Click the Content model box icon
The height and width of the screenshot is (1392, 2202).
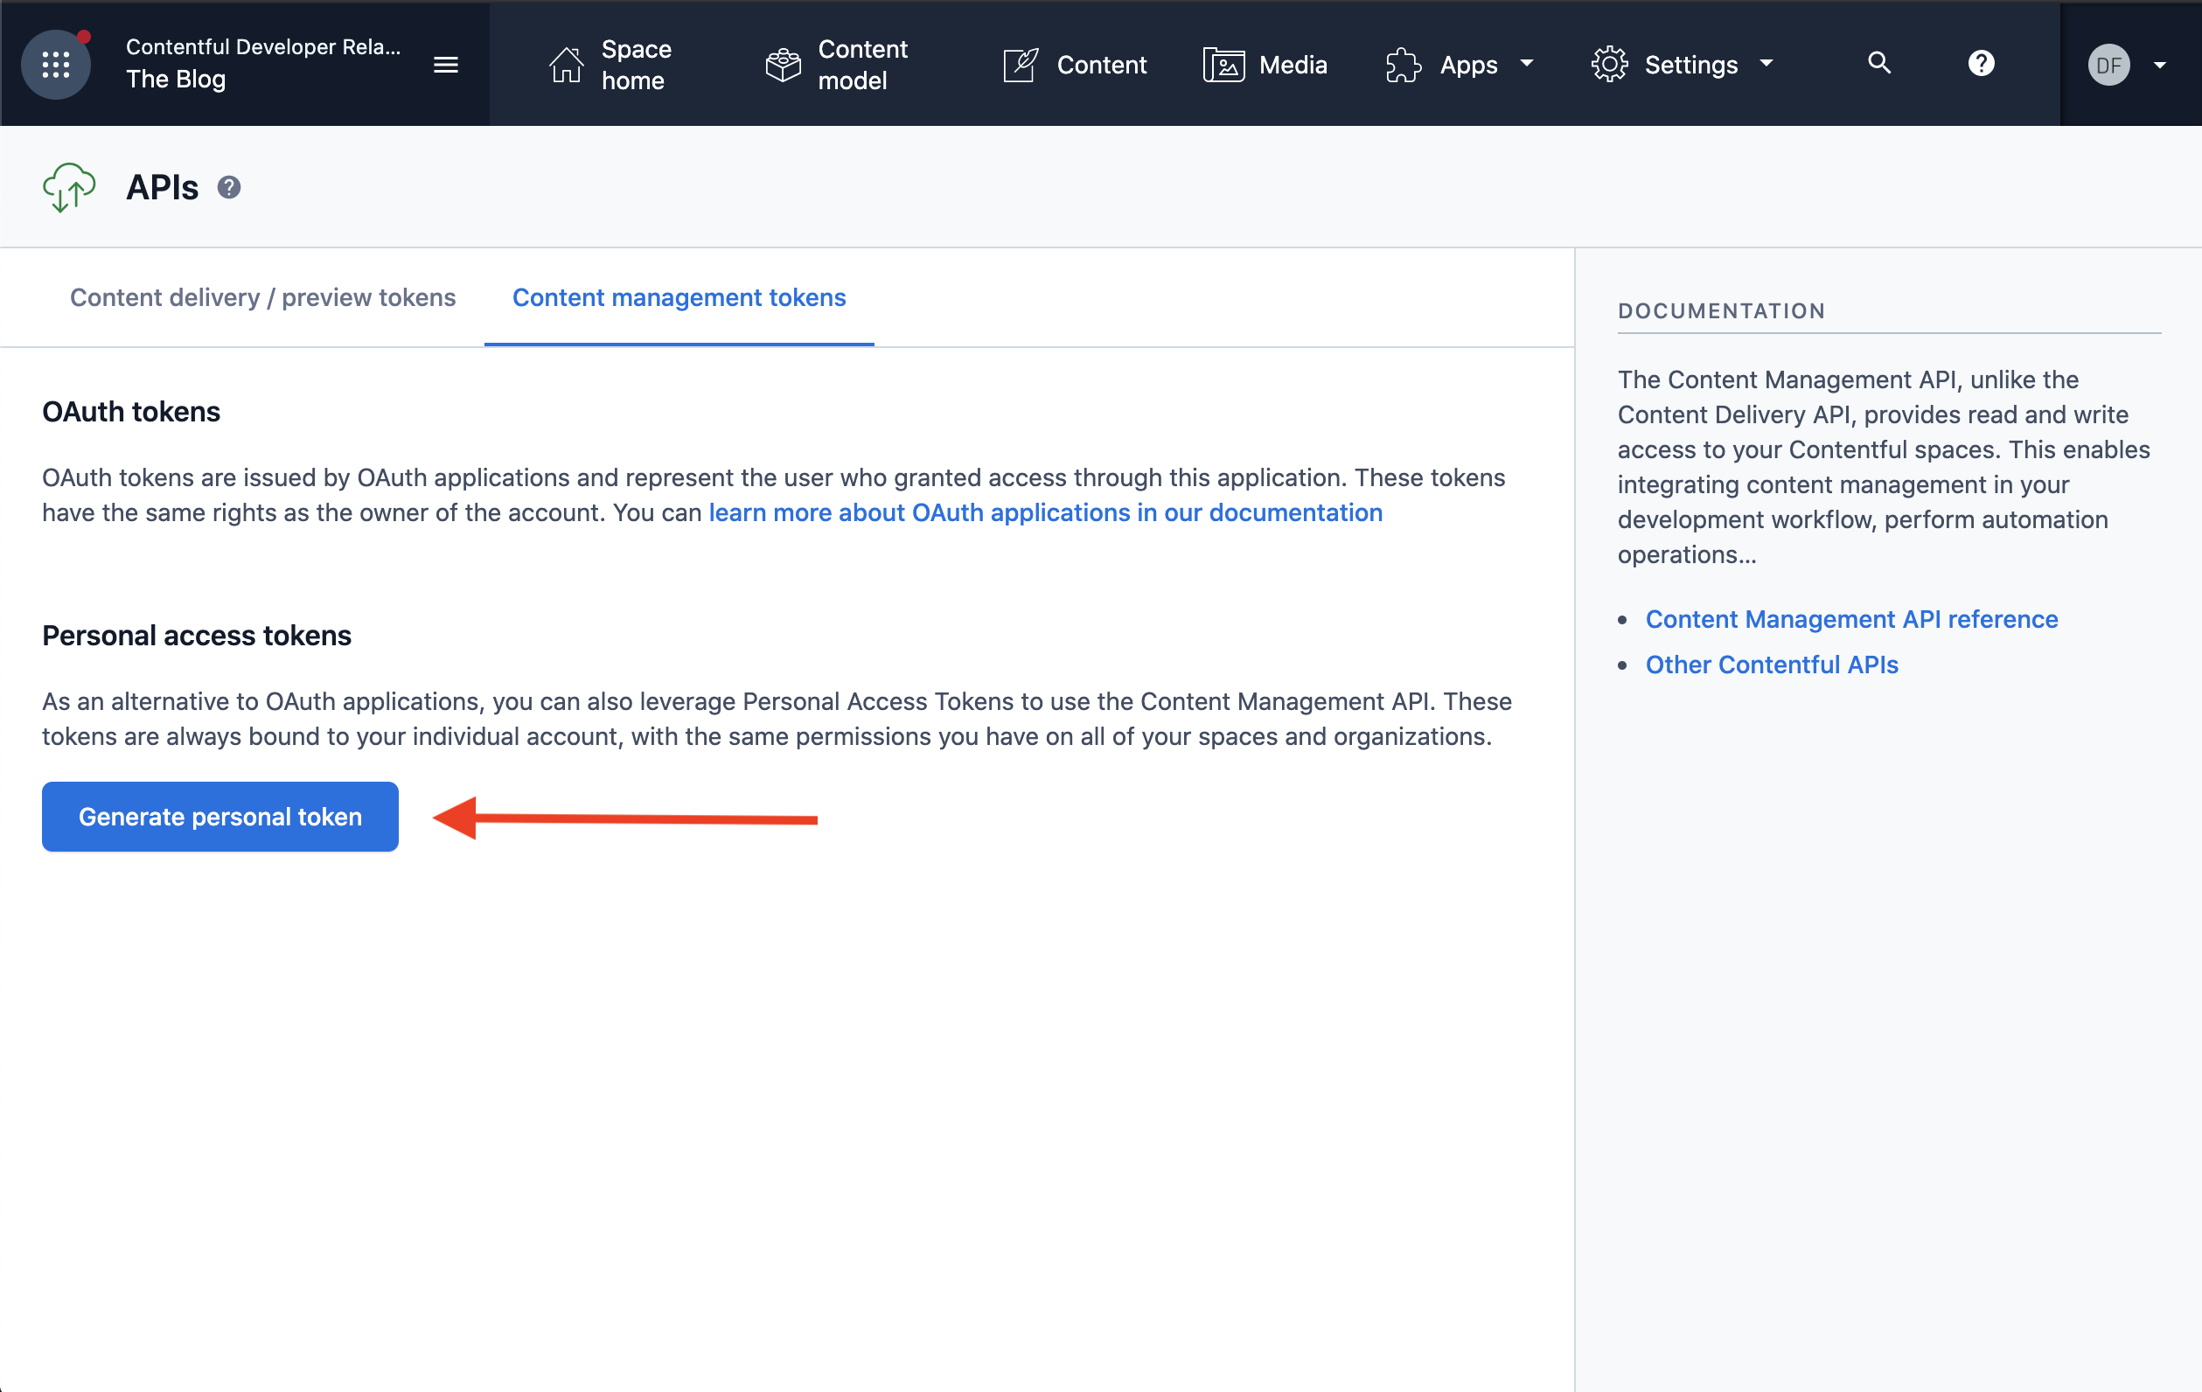click(x=783, y=64)
